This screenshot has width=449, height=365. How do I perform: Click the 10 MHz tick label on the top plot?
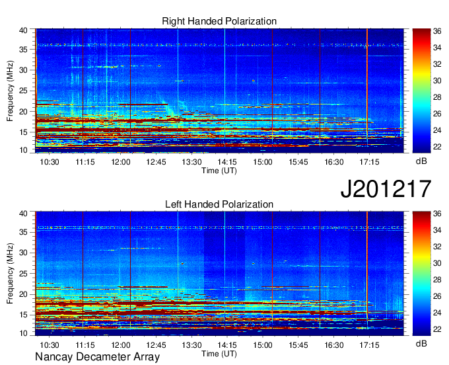click(23, 150)
